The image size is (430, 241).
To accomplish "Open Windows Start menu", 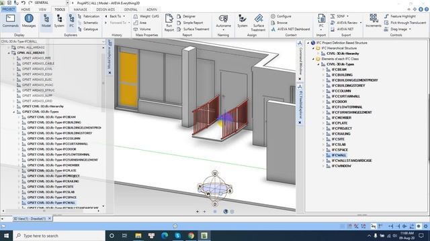I will (6, 236).
